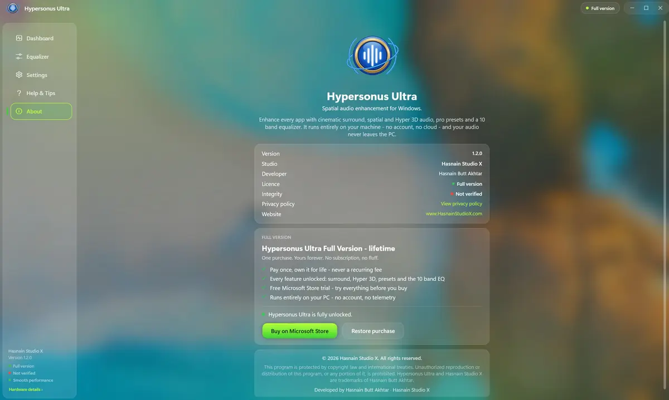Open the Settings page
The width and height of the screenshot is (669, 400).
tap(41, 75)
